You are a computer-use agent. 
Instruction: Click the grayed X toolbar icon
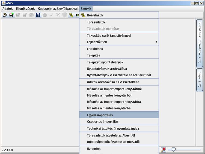pyautogui.click(x=58, y=15)
